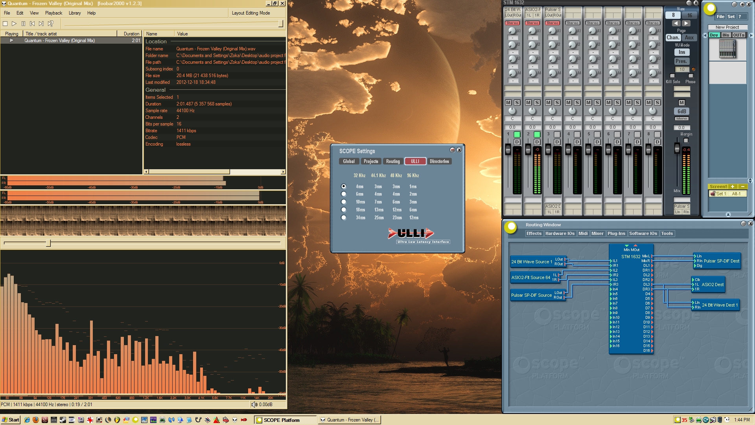Switch mixer view to 16 channels

point(689,15)
